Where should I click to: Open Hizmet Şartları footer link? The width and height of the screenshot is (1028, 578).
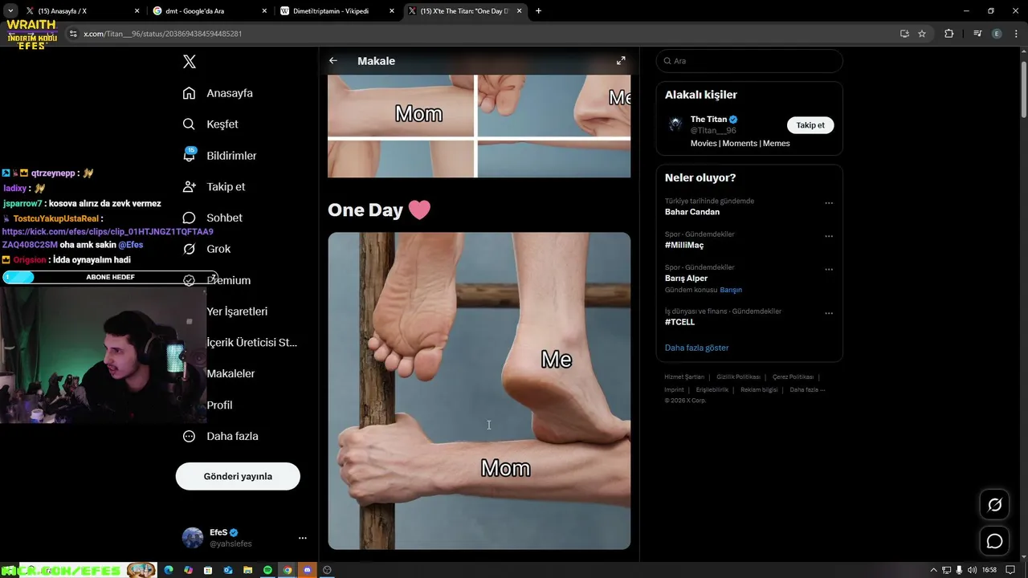(x=684, y=377)
